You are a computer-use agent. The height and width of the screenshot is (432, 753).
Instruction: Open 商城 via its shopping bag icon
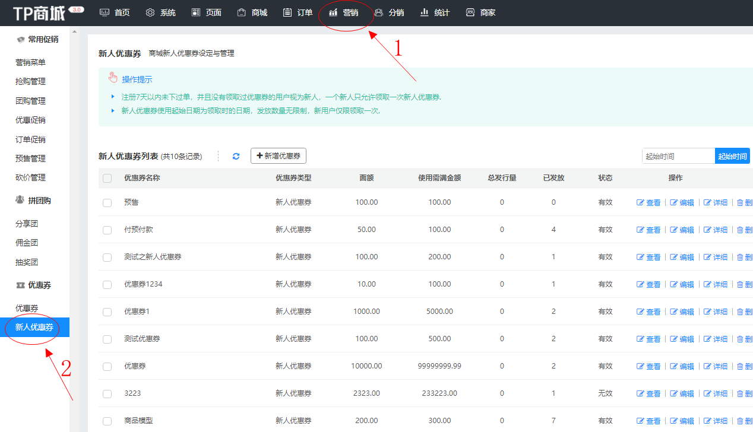tap(241, 12)
